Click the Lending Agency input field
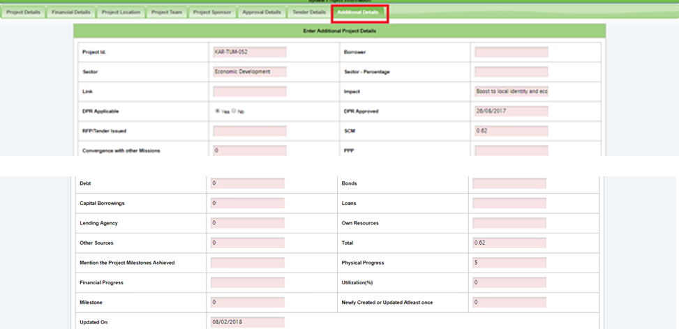Viewport: 679px width, 329px height. pos(247,223)
